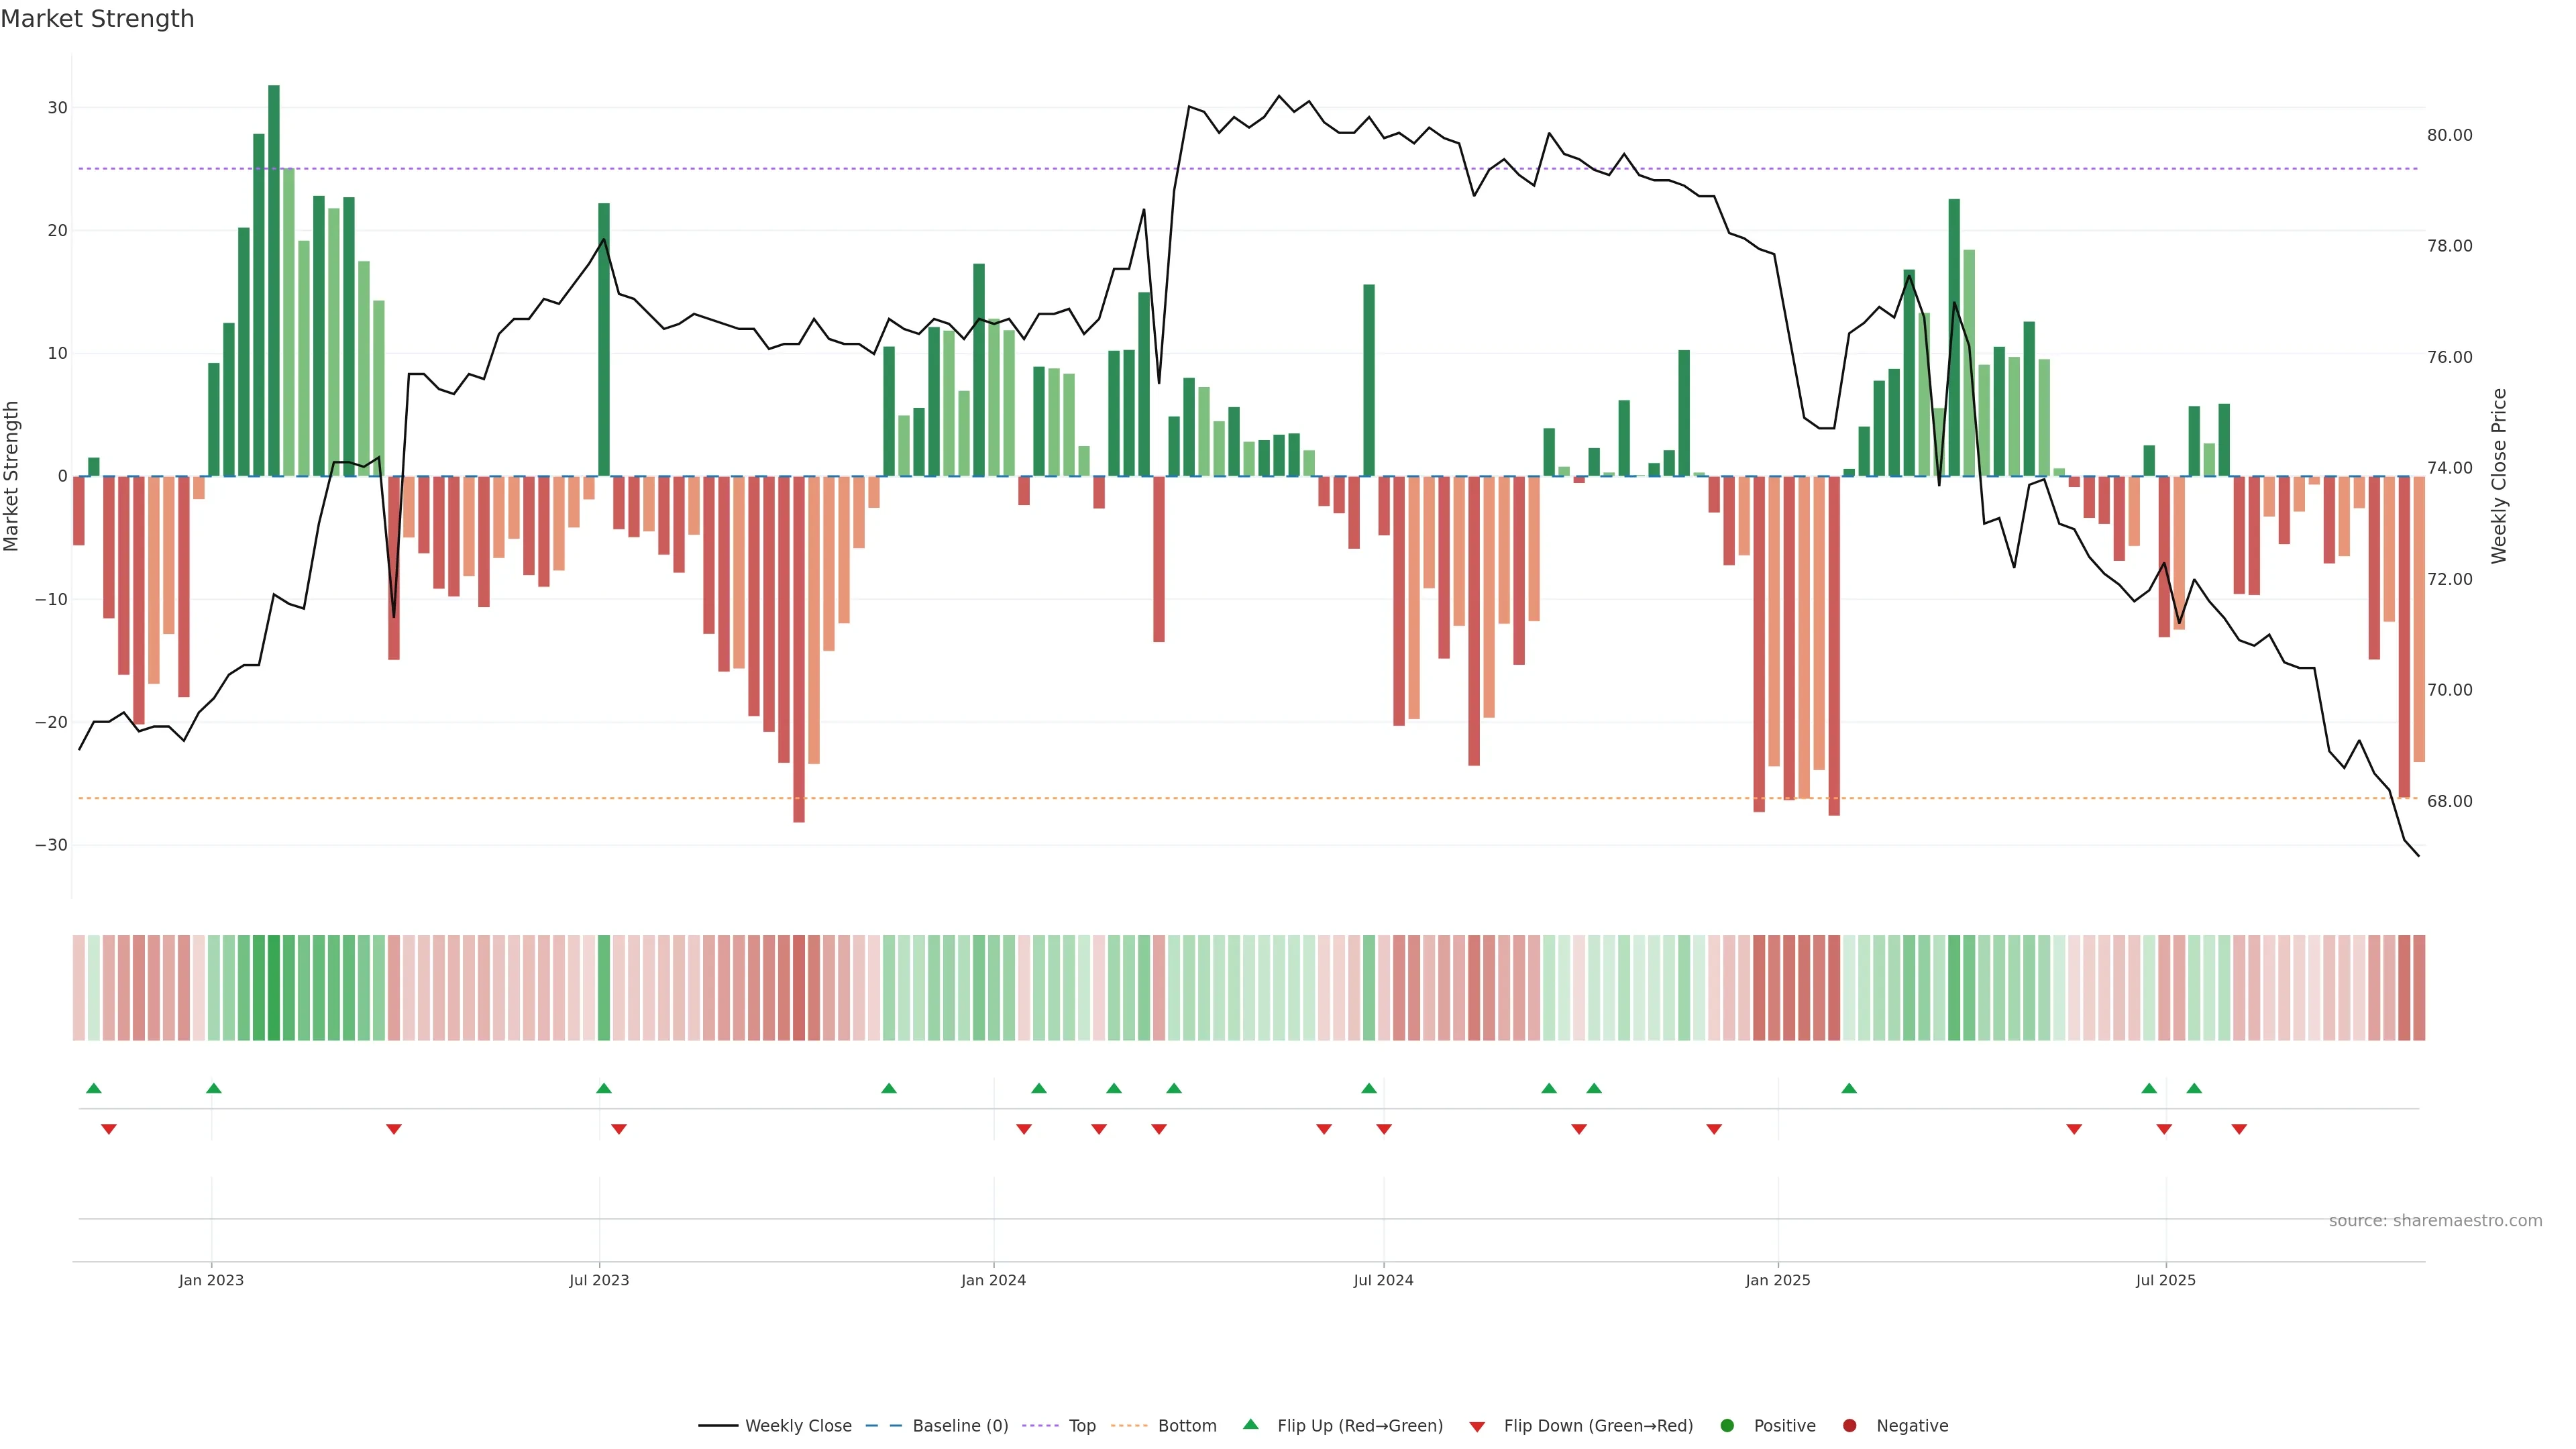Click the red Flip Down triangle legend icon
The height and width of the screenshot is (1449, 2576).
(1476, 1426)
